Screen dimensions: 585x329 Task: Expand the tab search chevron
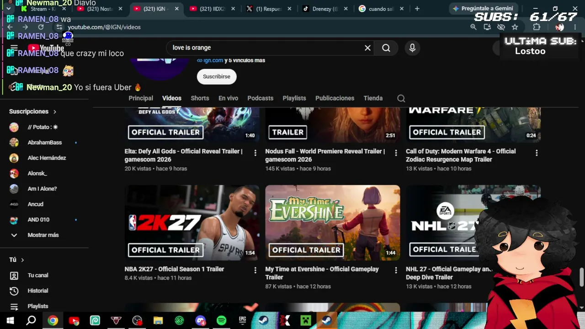coord(8,9)
